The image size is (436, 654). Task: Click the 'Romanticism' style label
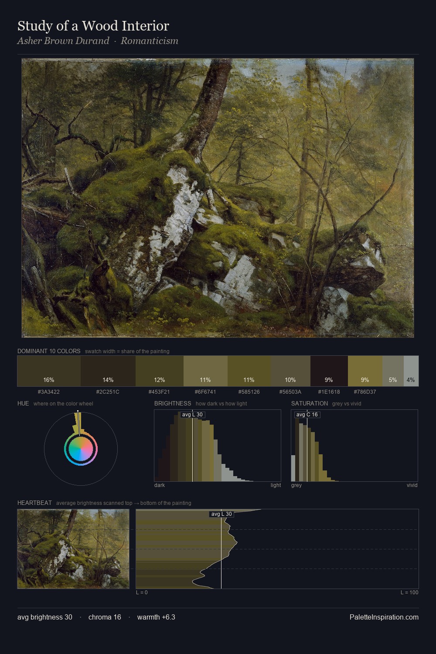pos(150,41)
